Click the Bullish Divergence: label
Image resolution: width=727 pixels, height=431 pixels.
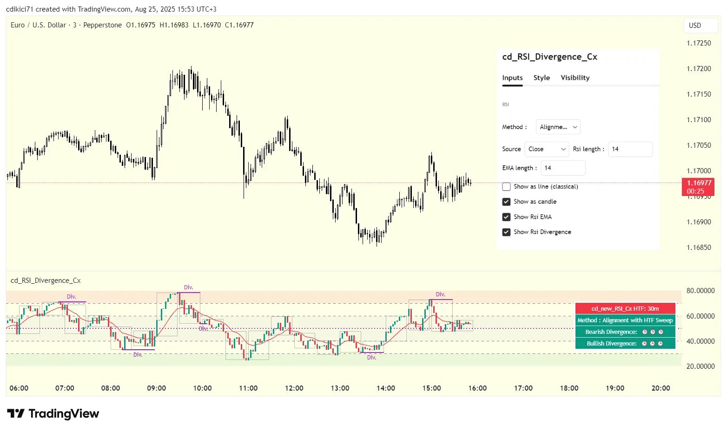click(611, 344)
